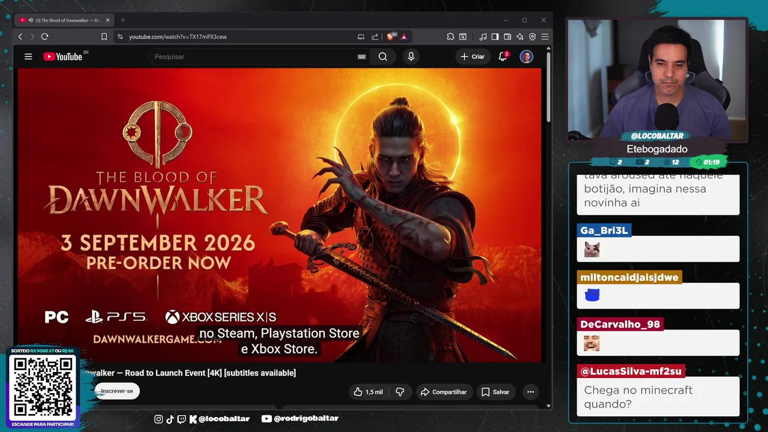Click the toolbar icon right of the extensions puzzle
The height and width of the screenshot is (432, 768).
coord(463,37)
